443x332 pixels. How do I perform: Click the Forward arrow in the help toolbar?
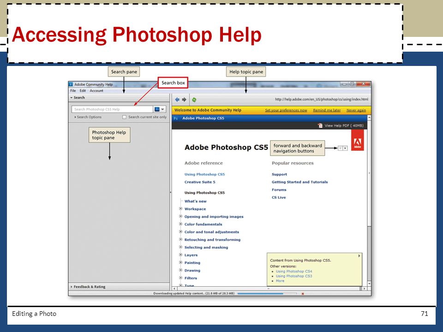coord(184,100)
